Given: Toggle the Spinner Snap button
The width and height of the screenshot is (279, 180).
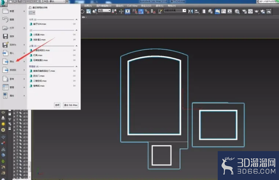Looking at the screenshot, I should click(x=153, y=11).
